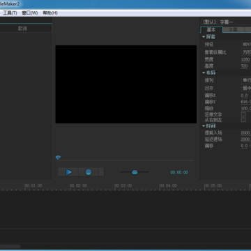The width and height of the screenshot is (251, 251).
Task: Click the 偏移 value in the 时间 section
Action: pos(244,146)
